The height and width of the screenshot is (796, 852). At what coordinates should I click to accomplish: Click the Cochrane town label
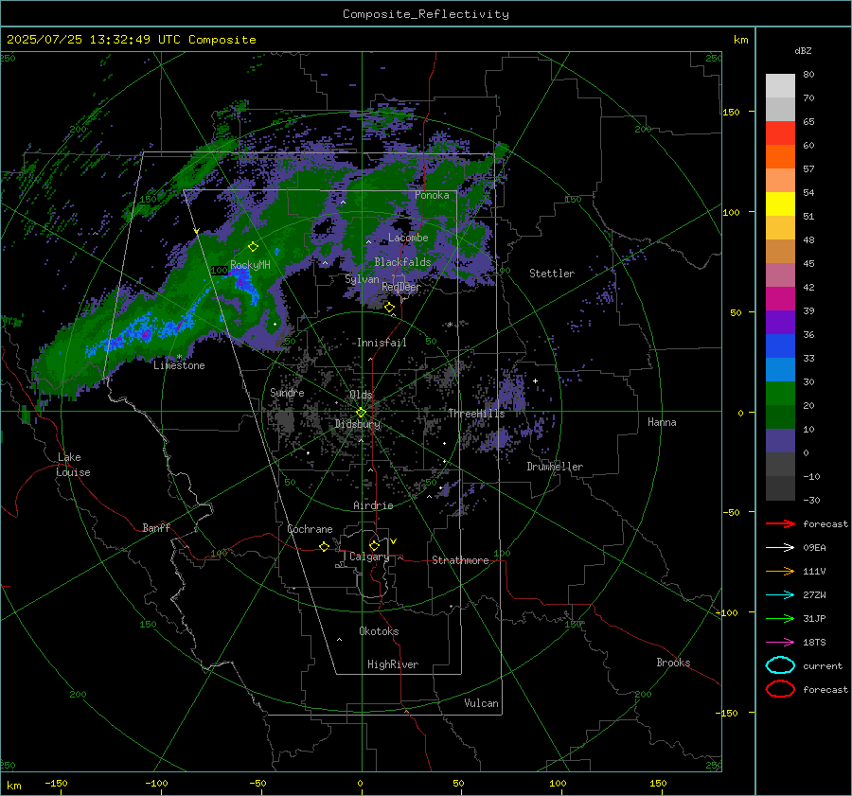[x=310, y=529]
